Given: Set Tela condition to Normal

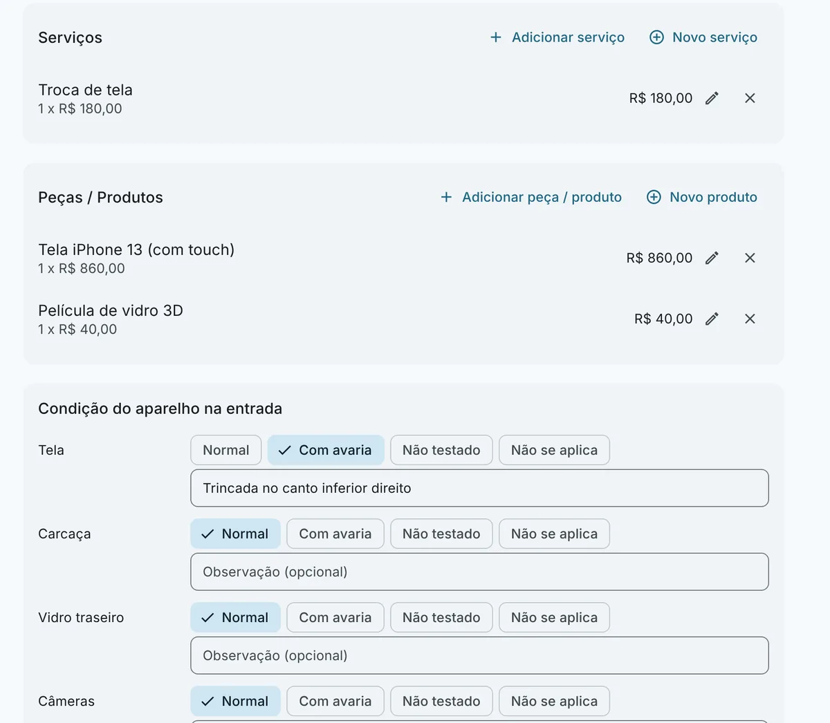Looking at the screenshot, I should pyautogui.click(x=226, y=450).
